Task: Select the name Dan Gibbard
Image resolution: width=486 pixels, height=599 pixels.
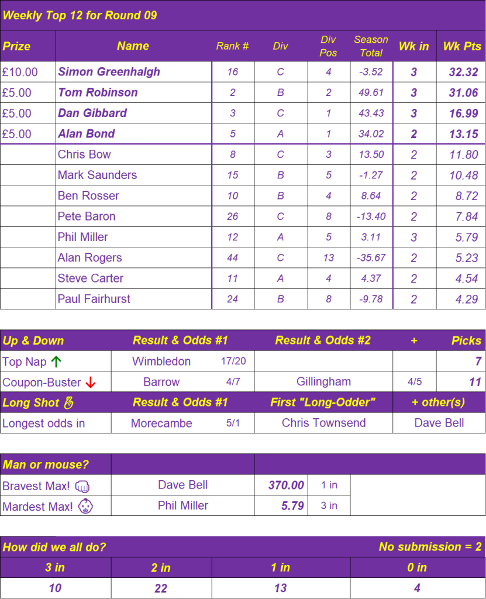Action: 92,113
